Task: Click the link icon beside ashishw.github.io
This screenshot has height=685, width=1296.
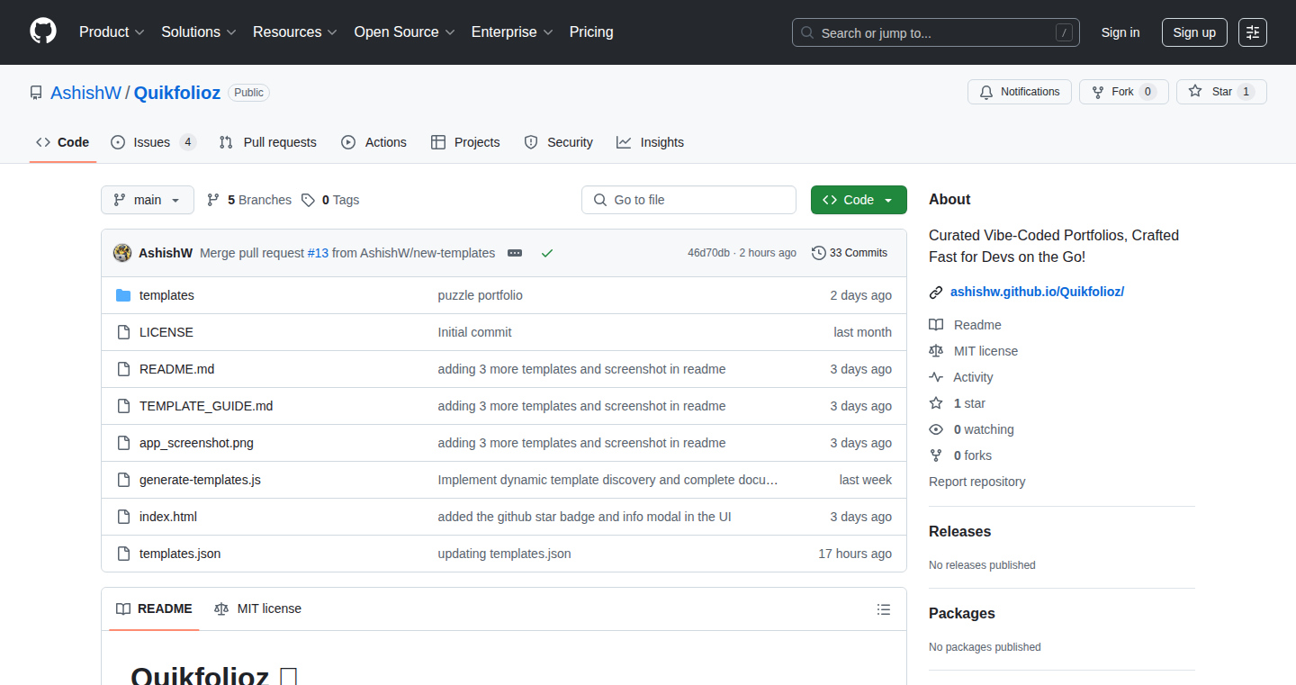Action: click(x=936, y=292)
